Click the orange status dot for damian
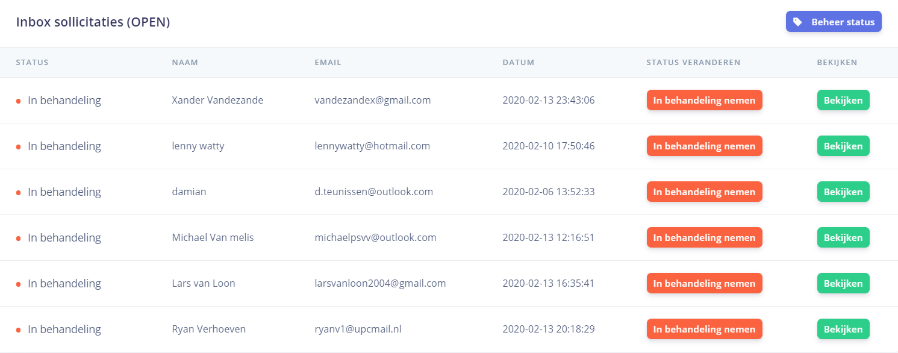 click(19, 192)
